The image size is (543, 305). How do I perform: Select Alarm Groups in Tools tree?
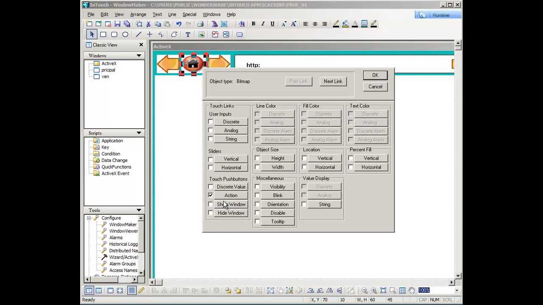coord(122,263)
